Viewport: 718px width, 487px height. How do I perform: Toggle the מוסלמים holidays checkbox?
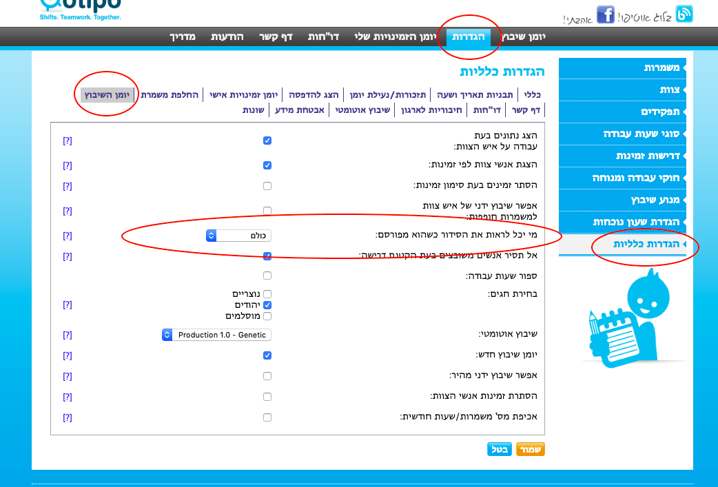tap(267, 316)
